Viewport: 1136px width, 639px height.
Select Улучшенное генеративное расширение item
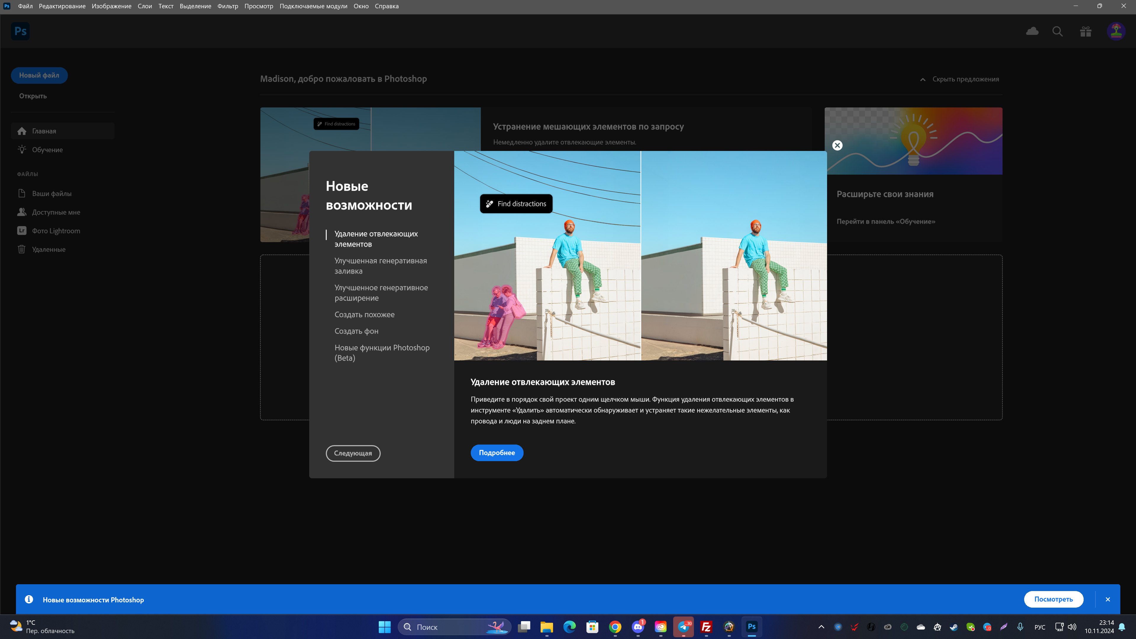(381, 292)
